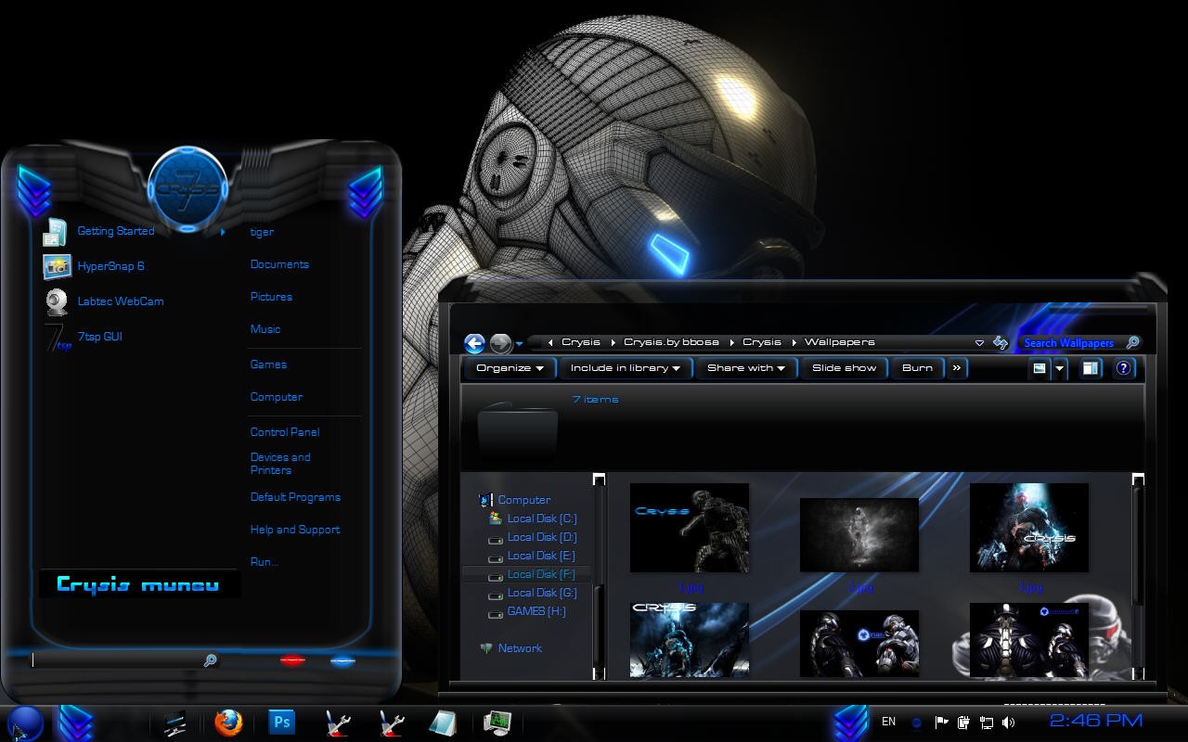
Task: Click the Start orb button
Action: 25,723
